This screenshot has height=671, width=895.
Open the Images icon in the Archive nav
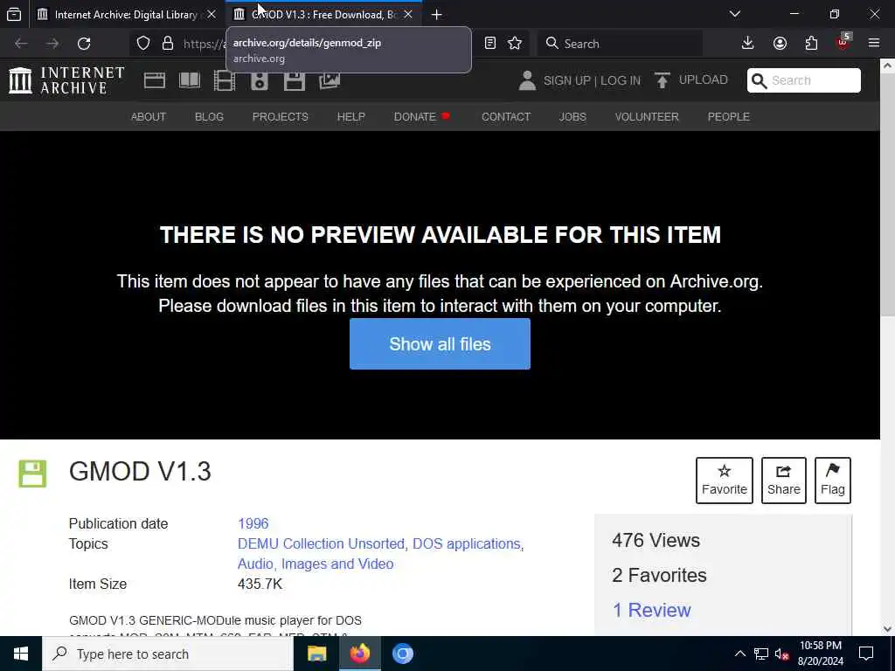(x=330, y=80)
